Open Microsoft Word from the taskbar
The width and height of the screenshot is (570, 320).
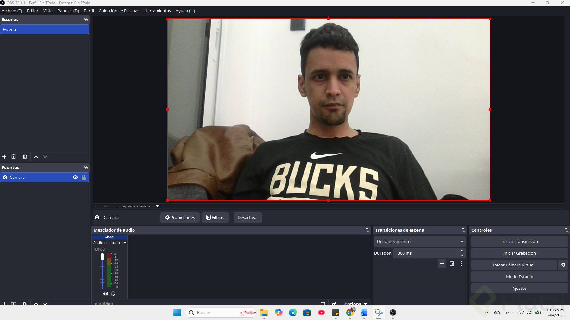364,313
